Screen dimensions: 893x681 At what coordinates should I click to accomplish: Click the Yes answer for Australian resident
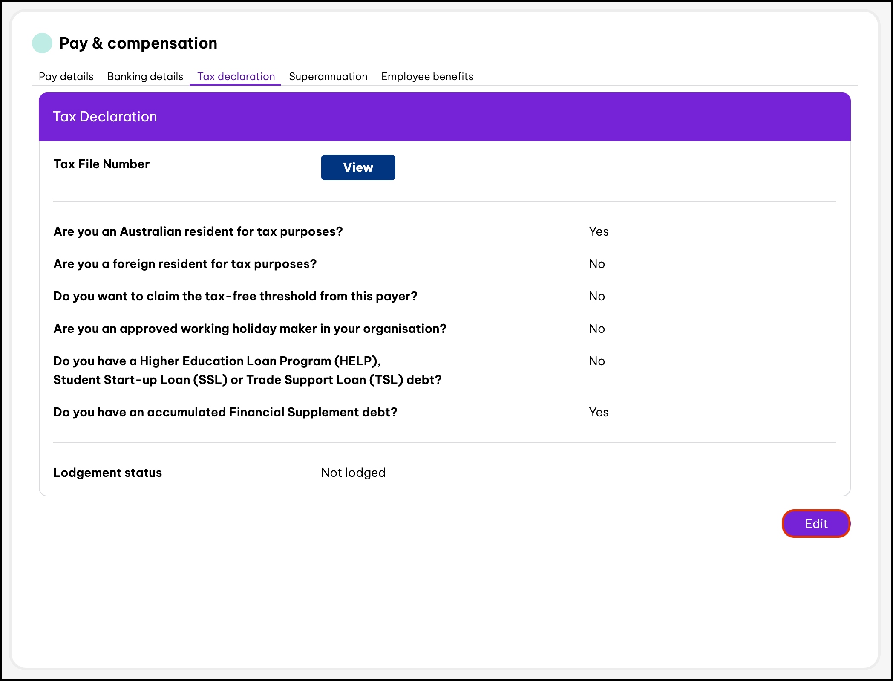coord(599,231)
